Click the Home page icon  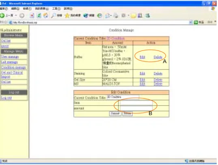coord(46,15)
